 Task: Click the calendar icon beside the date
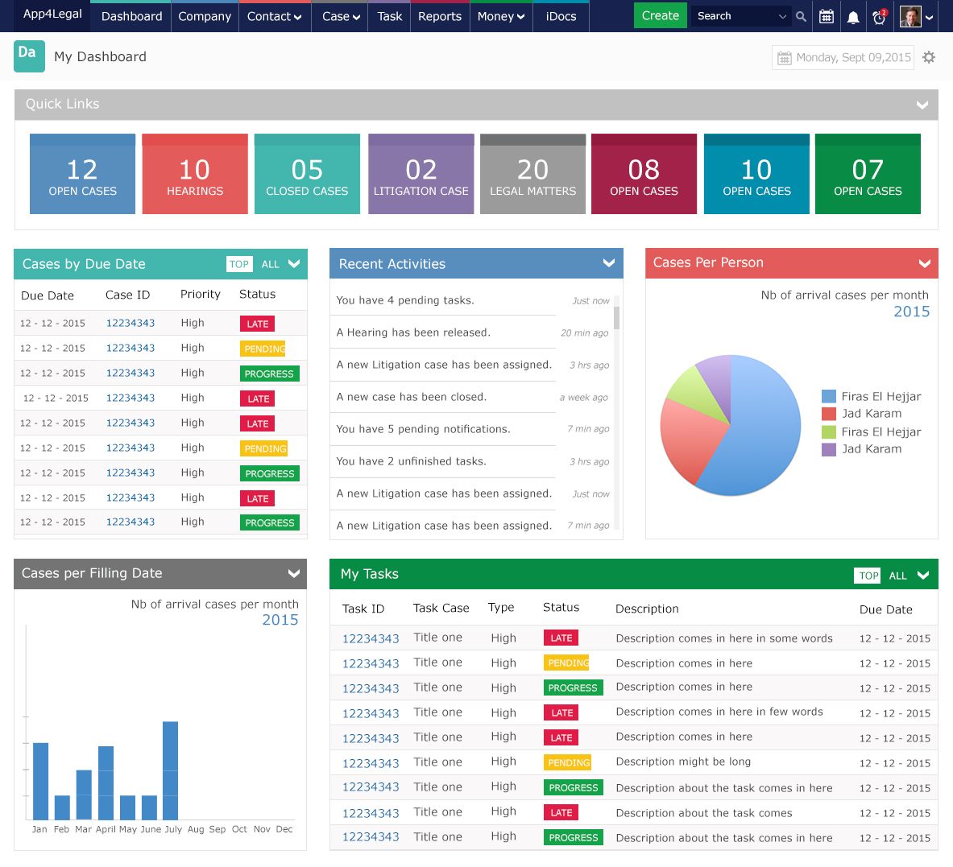click(x=785, y=58)
